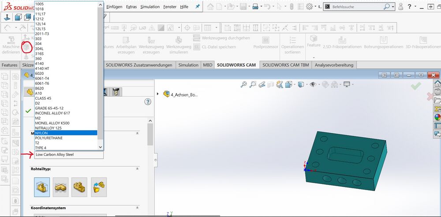Viewport: 441px width, 217px height.
Task: Expand the 4_Achsen_Bo tree node
Action: click(x=158, y=94)
